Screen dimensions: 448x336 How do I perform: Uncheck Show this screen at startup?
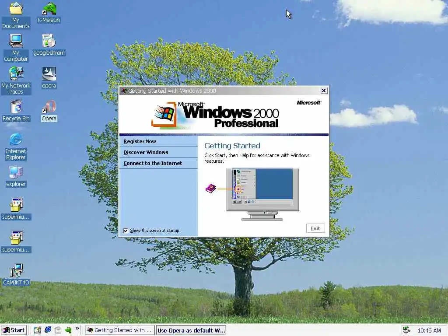point(126,231)
